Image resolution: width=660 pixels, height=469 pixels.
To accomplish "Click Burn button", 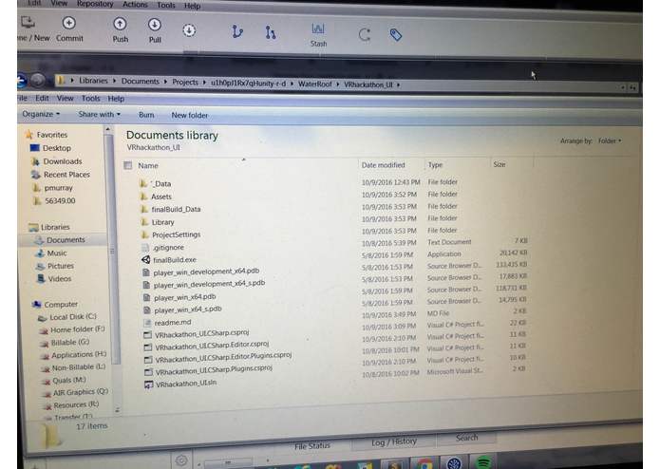I will (x=146, y=115).
